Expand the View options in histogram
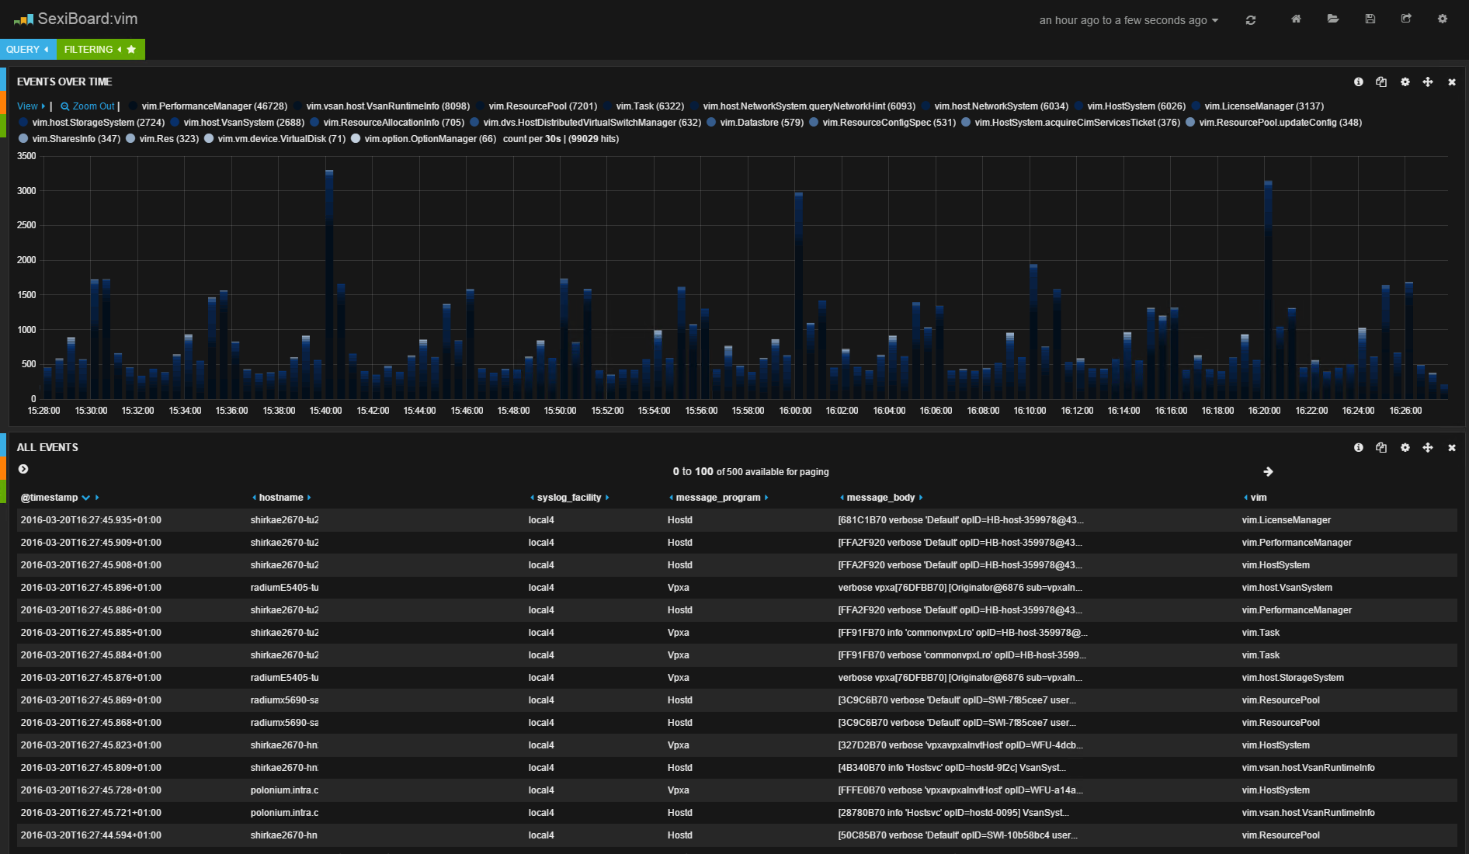1469x854 pixels. 31,106
